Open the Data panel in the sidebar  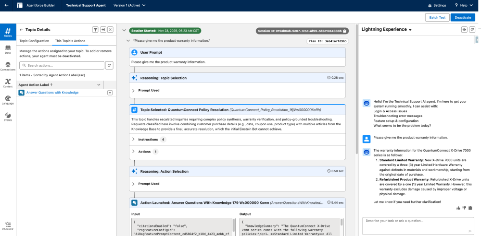tap(8, 49)
